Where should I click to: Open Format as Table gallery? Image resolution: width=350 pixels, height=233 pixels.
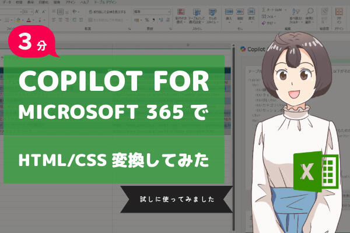197,16
